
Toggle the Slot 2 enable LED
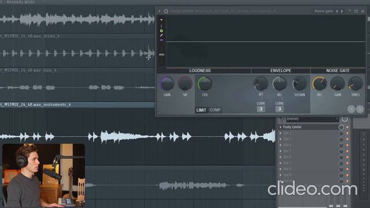click(x=347, y=133)
